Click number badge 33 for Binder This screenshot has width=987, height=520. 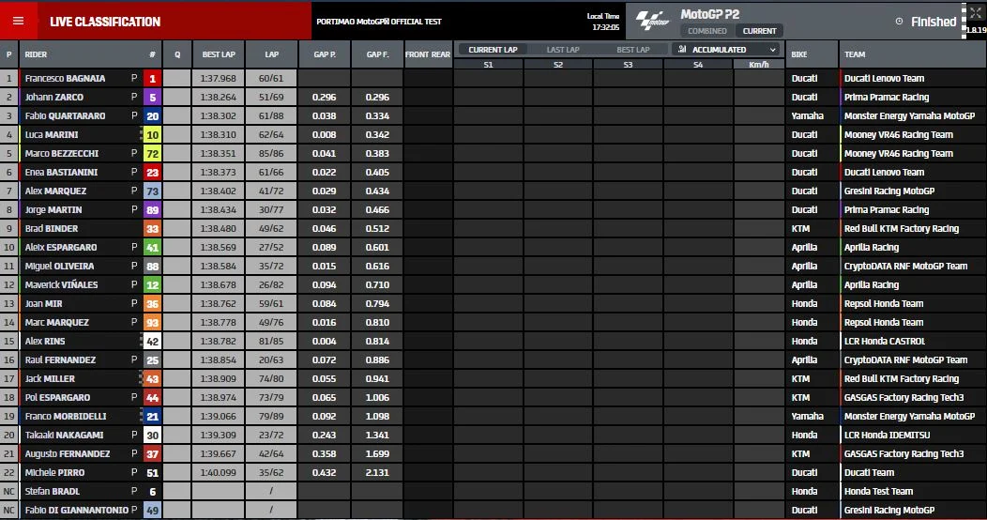click(152, 229)
